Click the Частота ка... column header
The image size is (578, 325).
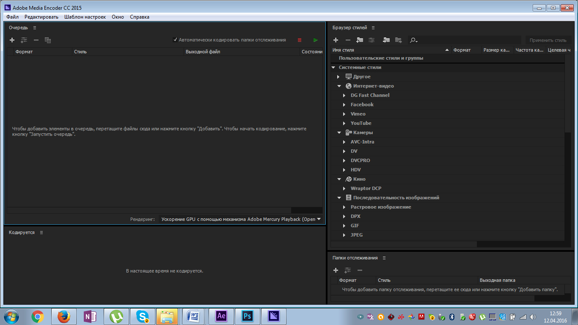coord(530,50)
